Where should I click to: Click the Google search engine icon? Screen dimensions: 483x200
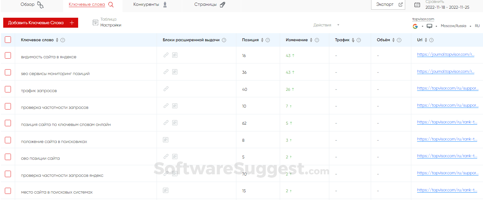tap(415, 26)
